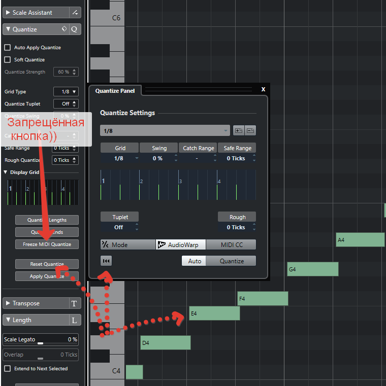Screen dimensions: 386x386
Task: Click the diamond icon in the Quantize header
Action: click(x=64, y=29)
